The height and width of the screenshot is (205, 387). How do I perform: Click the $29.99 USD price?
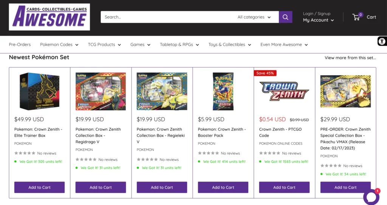tap(335, 119)
